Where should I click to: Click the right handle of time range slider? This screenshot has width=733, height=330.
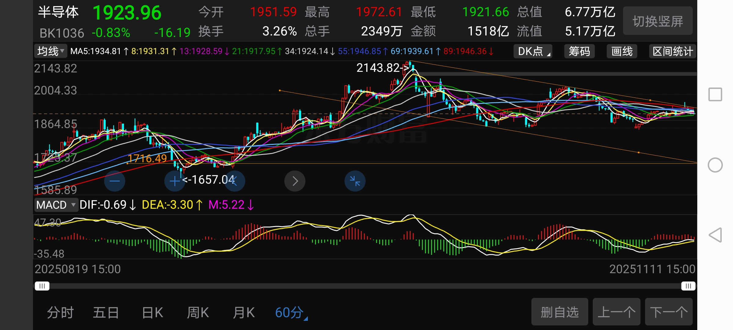[x=688, y=286]
